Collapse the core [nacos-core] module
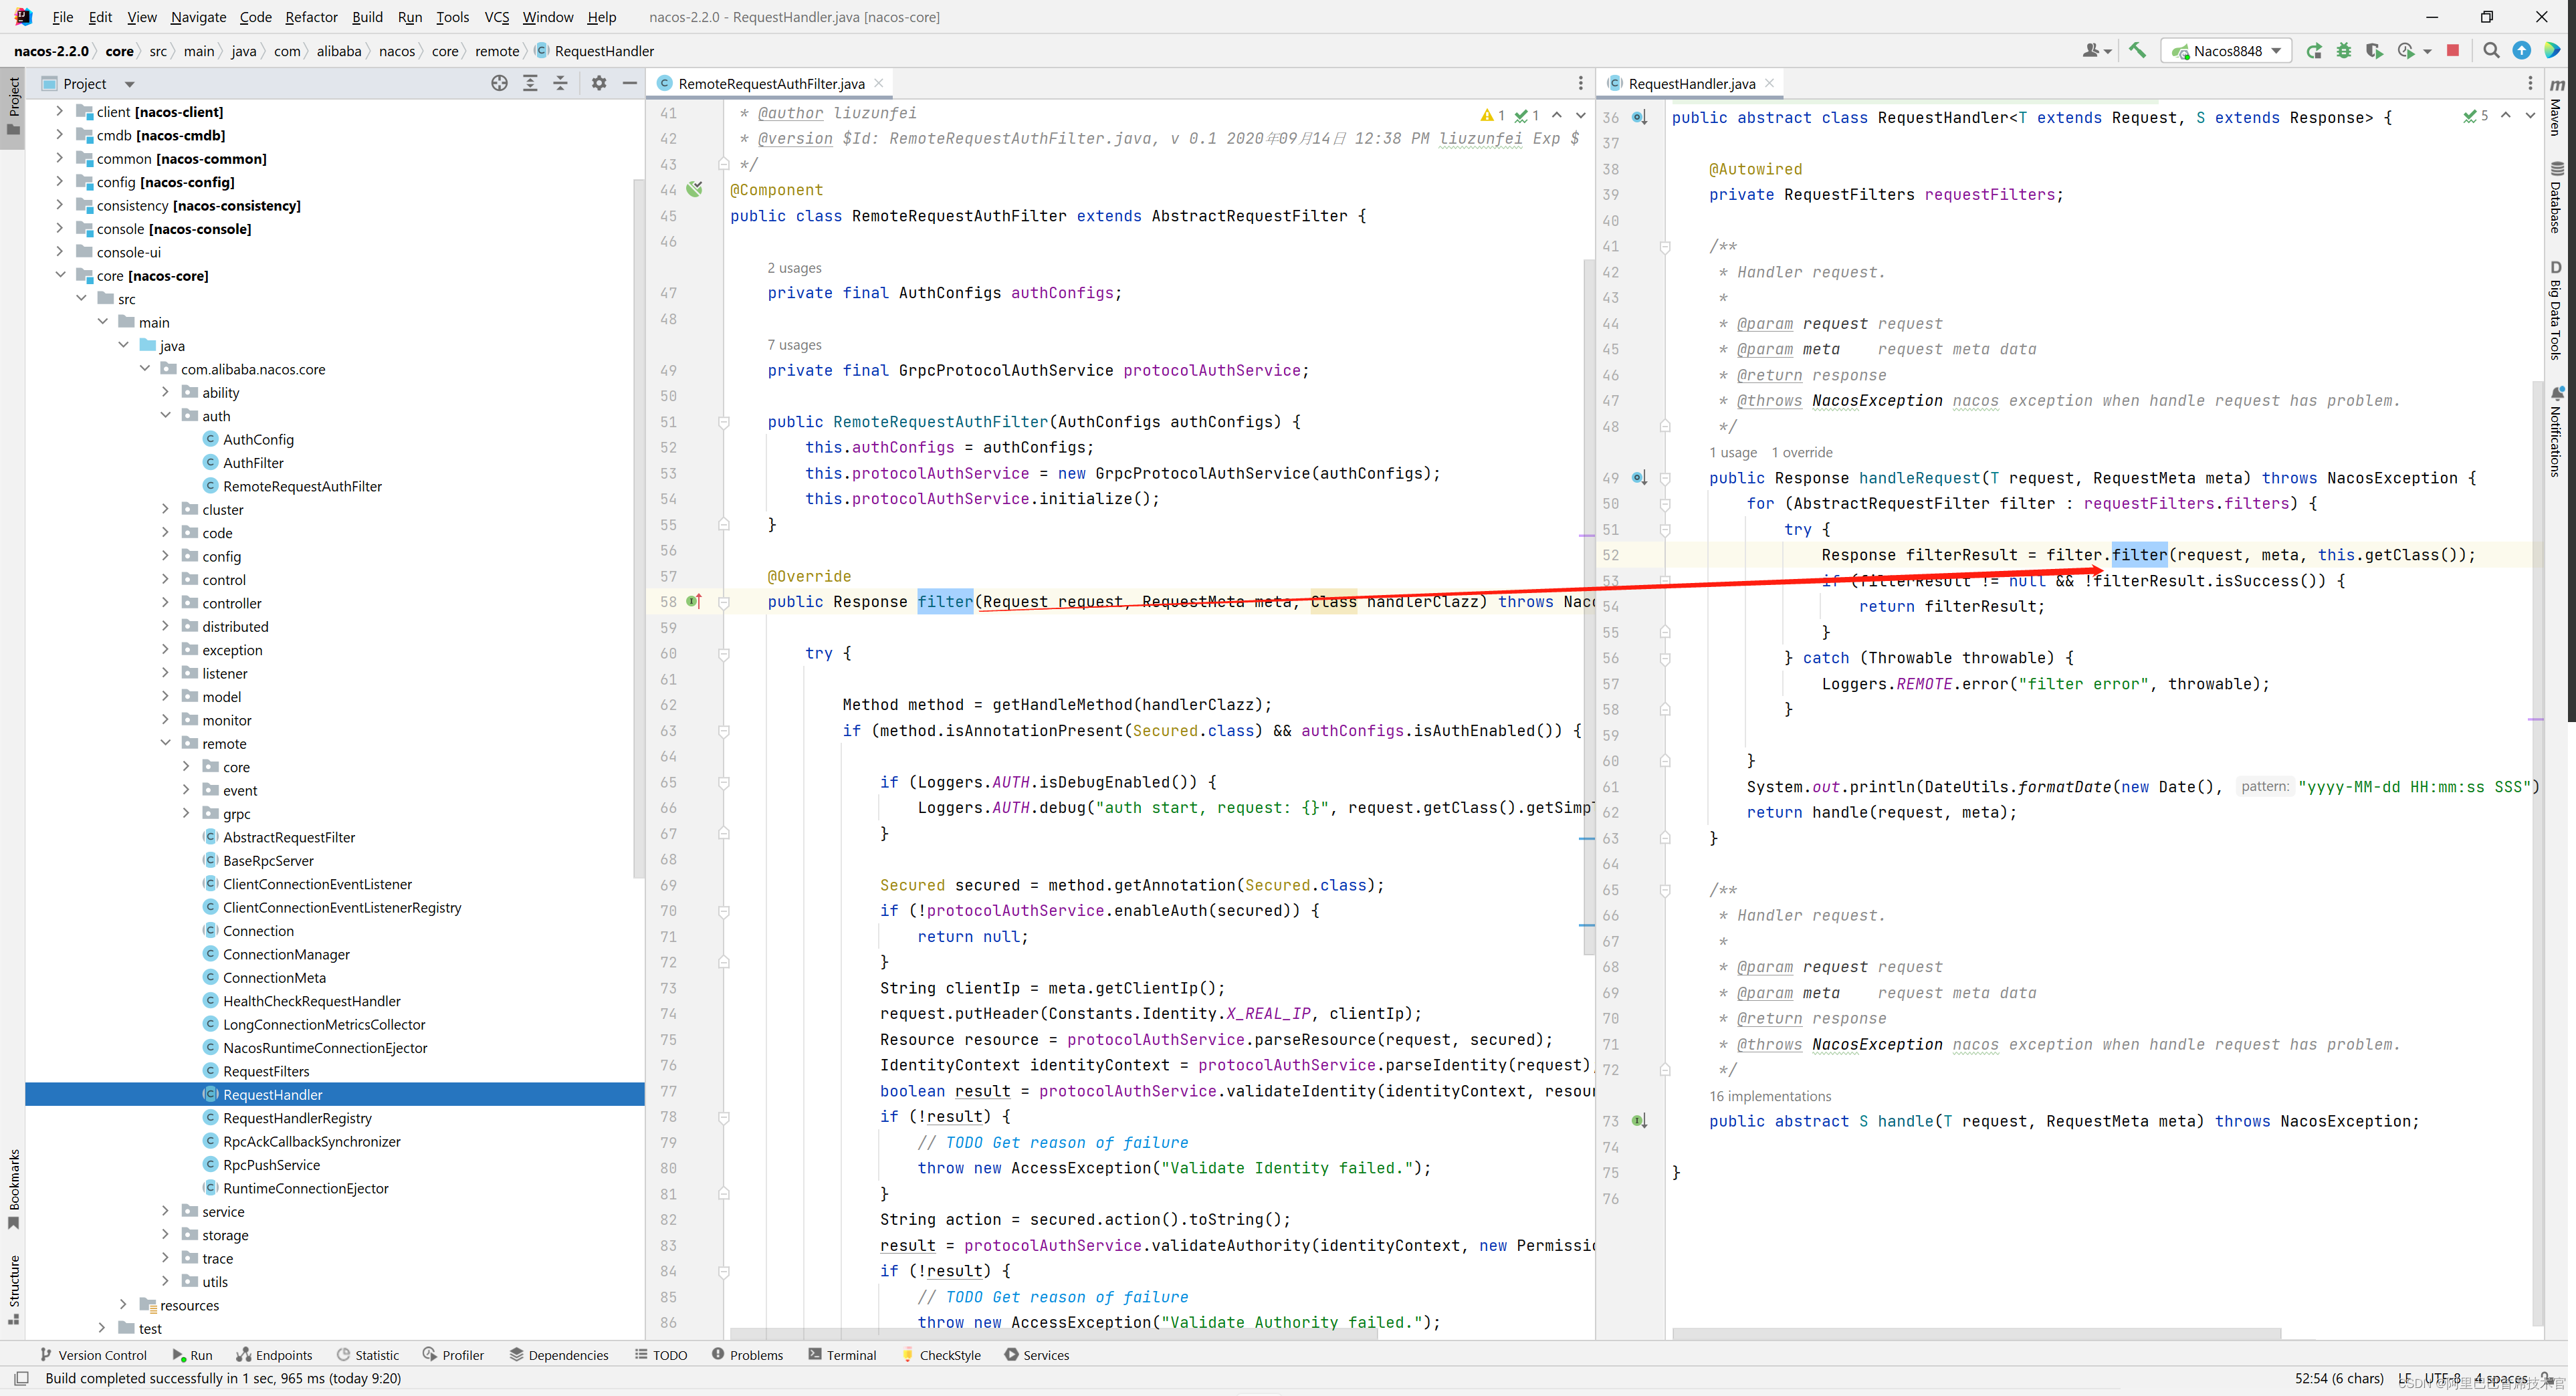 59,275
